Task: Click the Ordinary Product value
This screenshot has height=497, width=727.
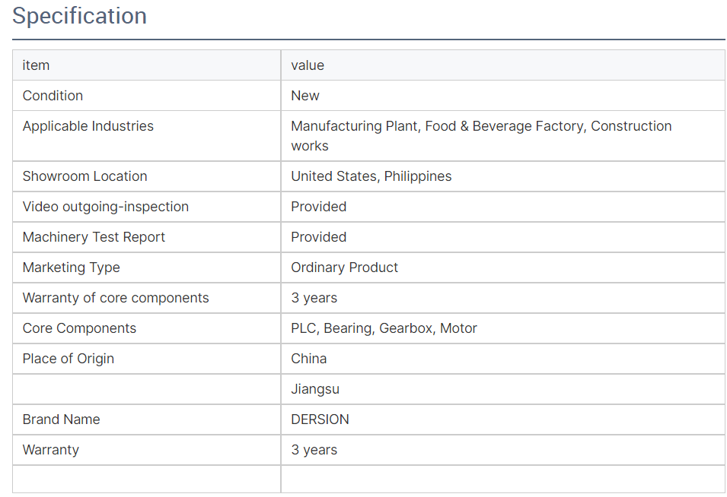Action: click(x=344, y=267)
